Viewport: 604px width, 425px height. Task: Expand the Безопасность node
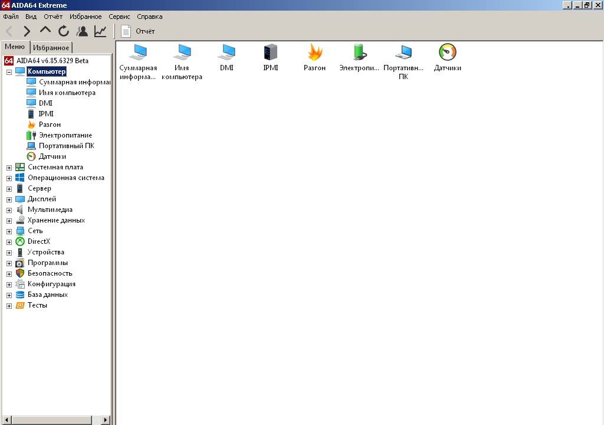[9, 274]
